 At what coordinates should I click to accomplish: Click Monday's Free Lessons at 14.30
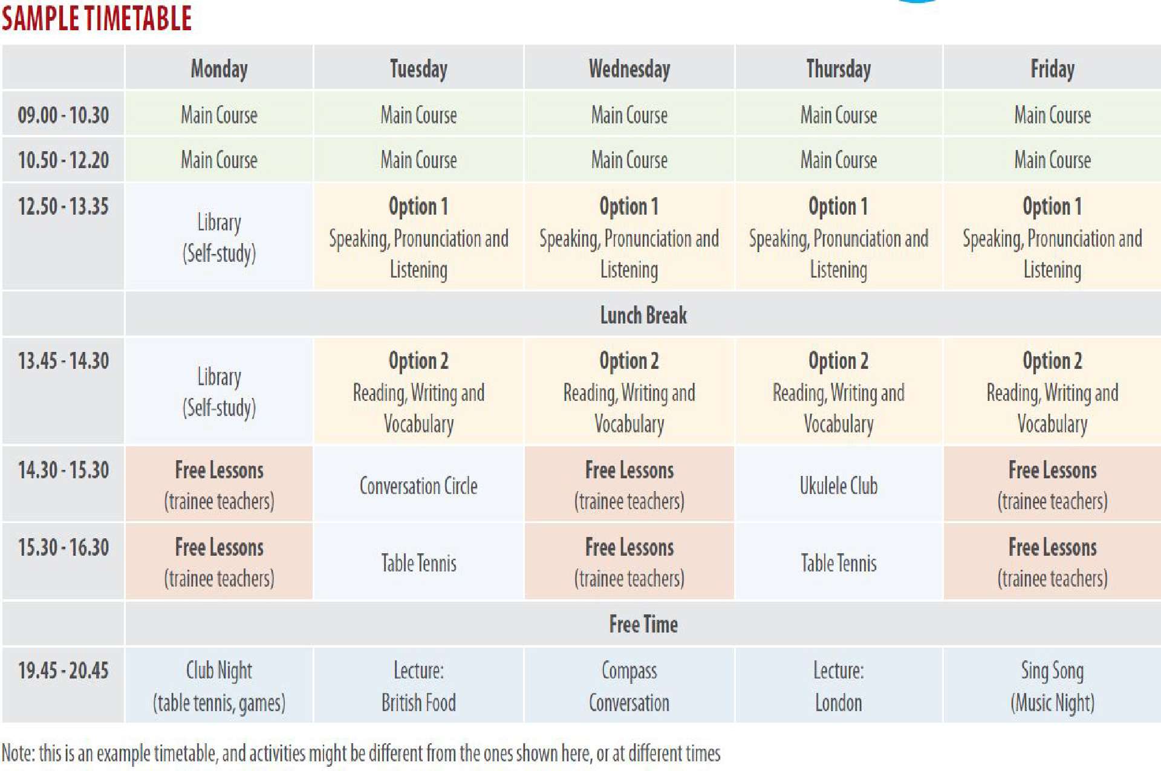[219, 484]
